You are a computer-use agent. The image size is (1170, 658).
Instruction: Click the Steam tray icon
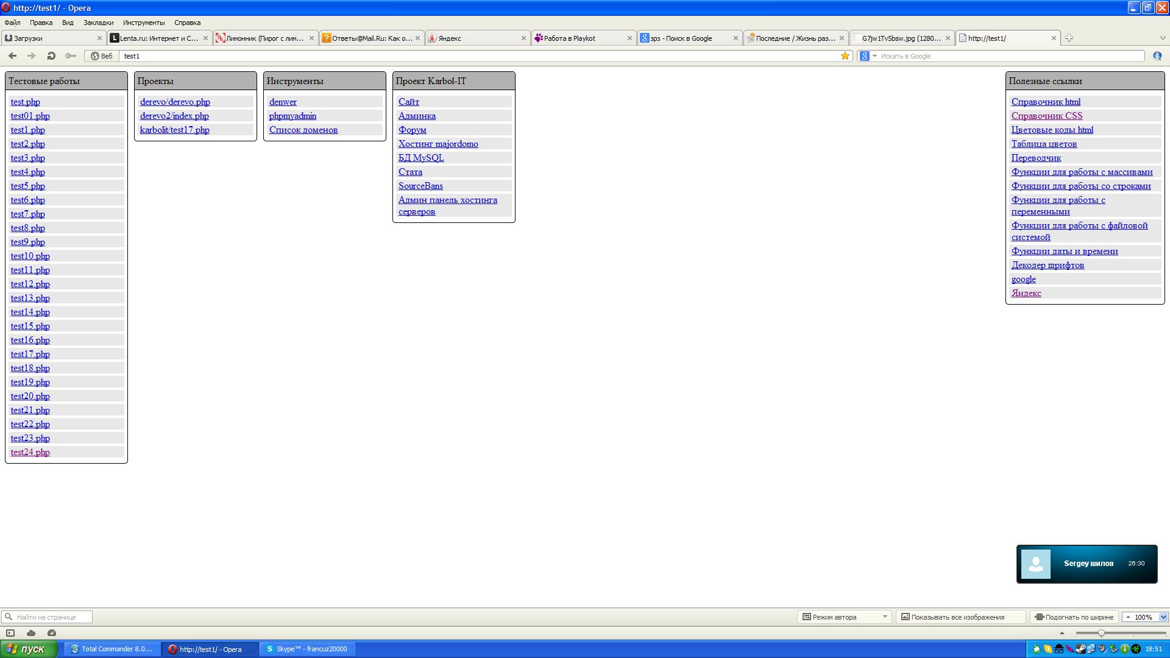coord(1080,649)
